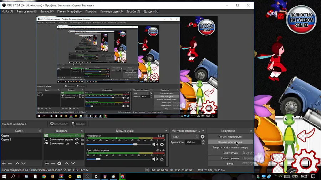
Task: Open the Пристрій відтворення audio settings gear
Action: tap(162, 159)
